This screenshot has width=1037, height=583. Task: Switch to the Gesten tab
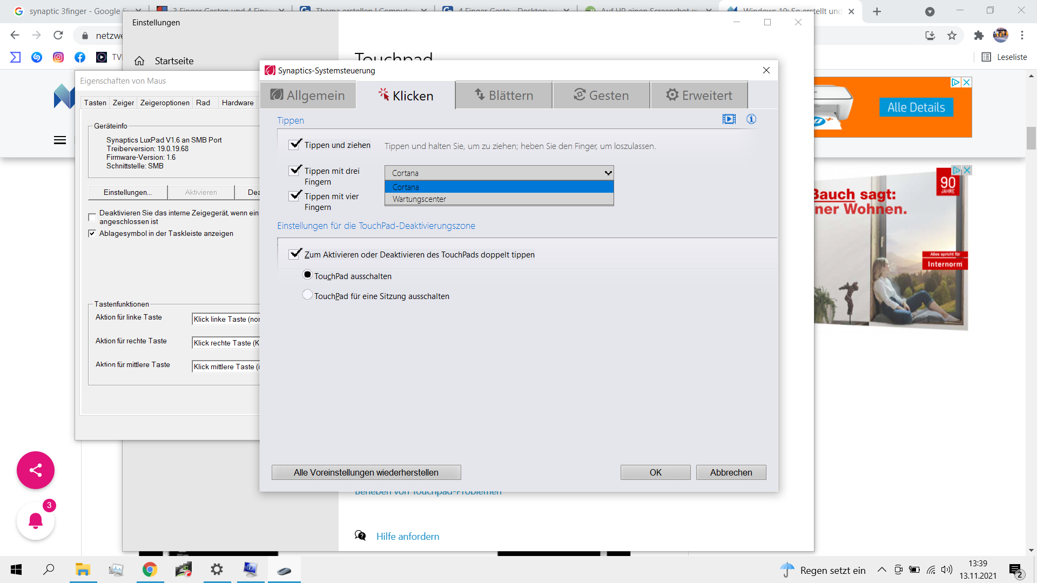601,96
